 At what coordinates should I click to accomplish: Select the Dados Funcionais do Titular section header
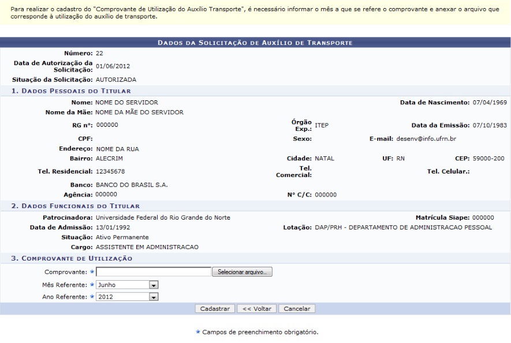click(77, 206)
